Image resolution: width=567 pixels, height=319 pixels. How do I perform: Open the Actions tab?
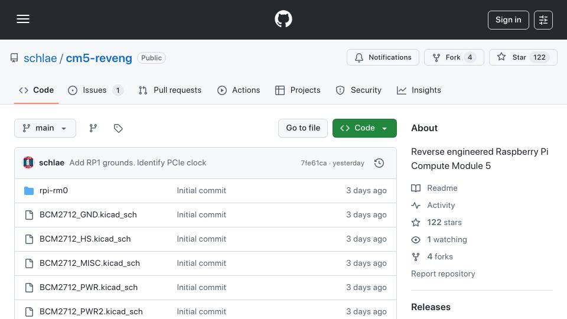pos(239,90)
